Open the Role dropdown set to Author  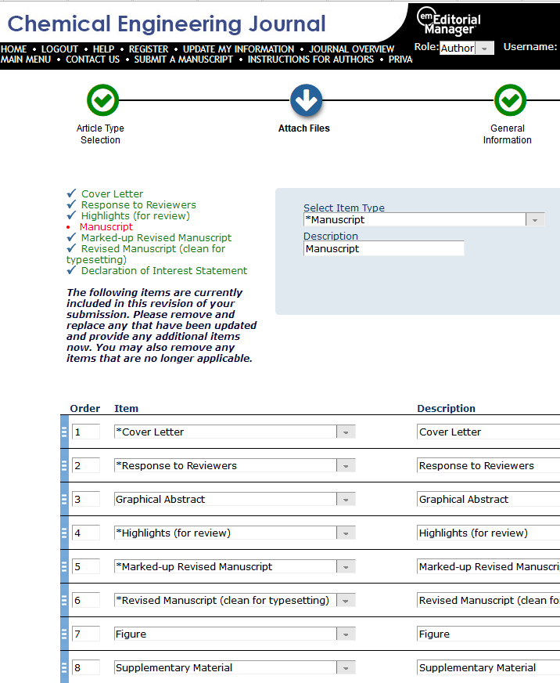point(466,48)
